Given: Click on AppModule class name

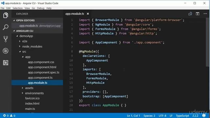Looking at the screenshot, I should click(111, 105).
